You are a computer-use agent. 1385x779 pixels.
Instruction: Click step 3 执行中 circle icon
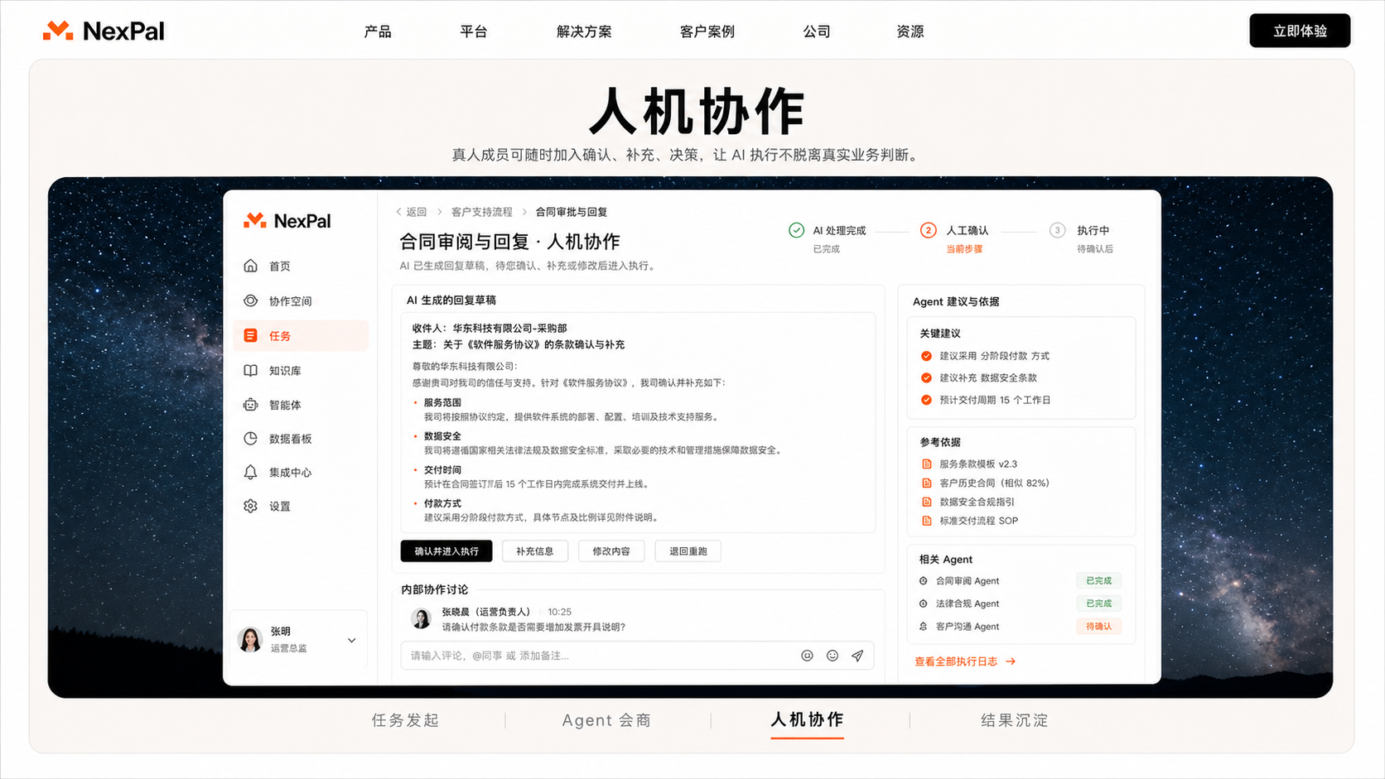(1057, 230)
